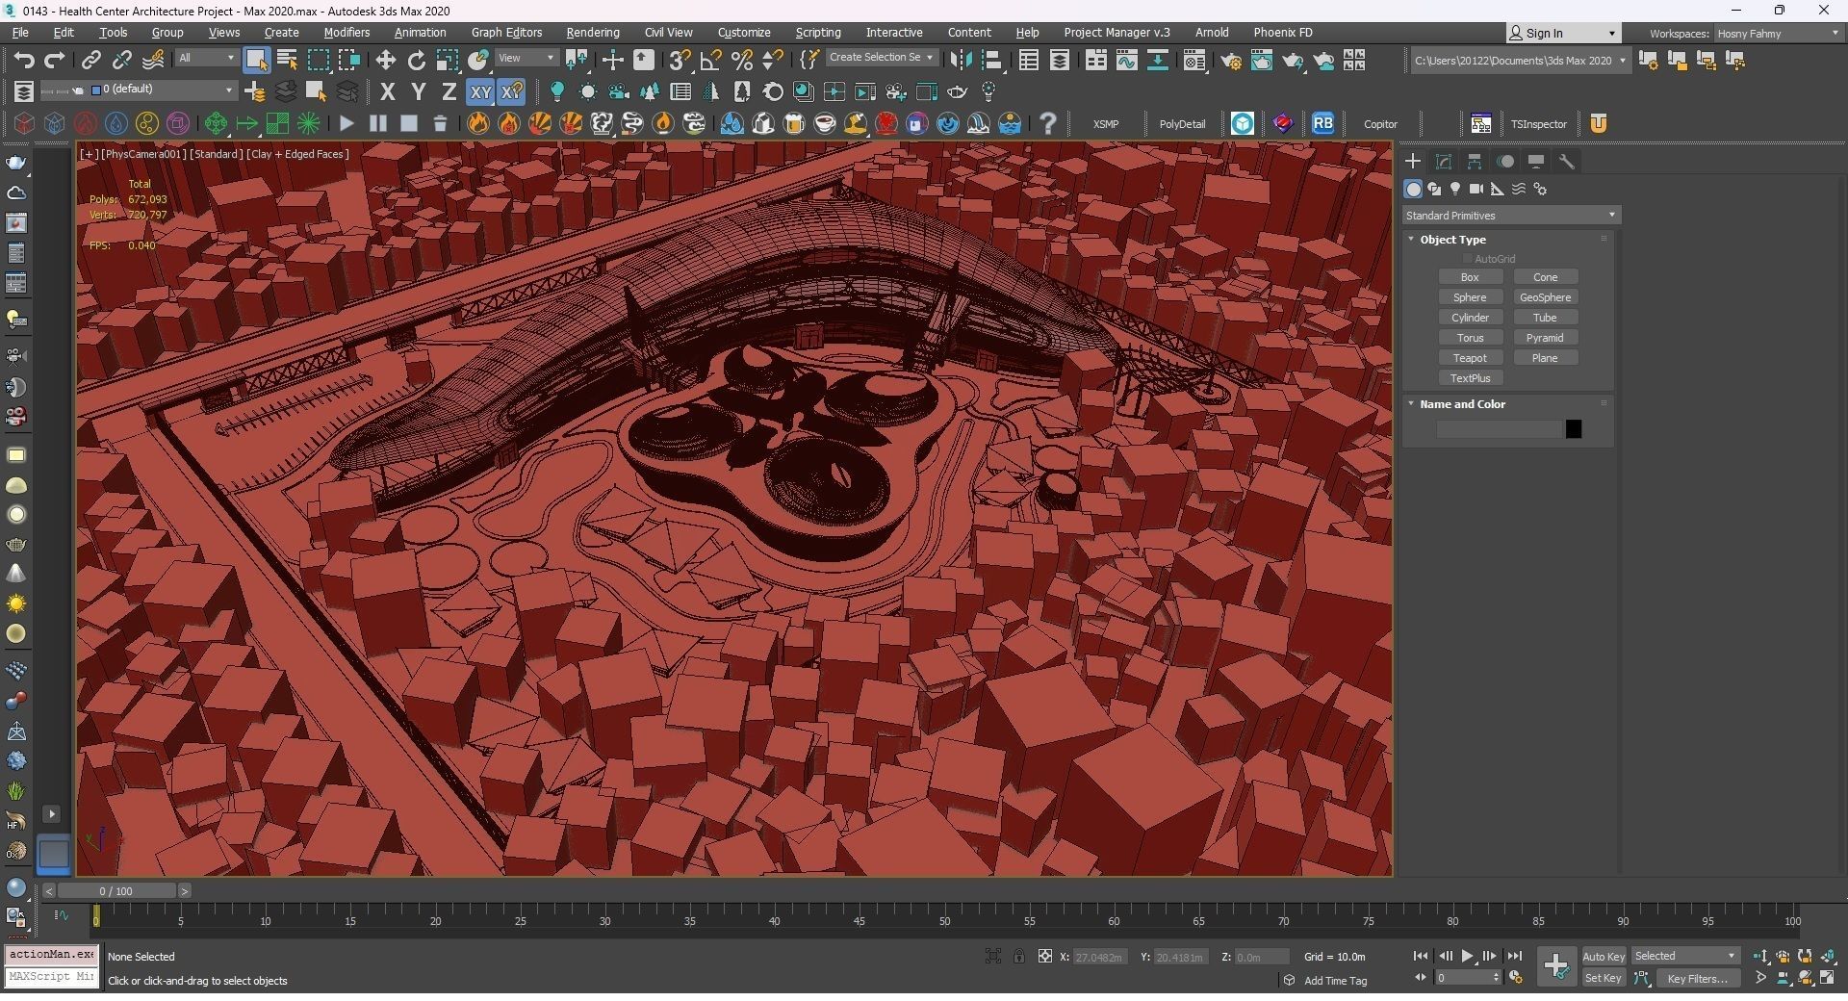The width and height of the screenshot is (1848, 1001).
Task: Open the Key Filters dialog
Action: click(x=1698, y=979)
